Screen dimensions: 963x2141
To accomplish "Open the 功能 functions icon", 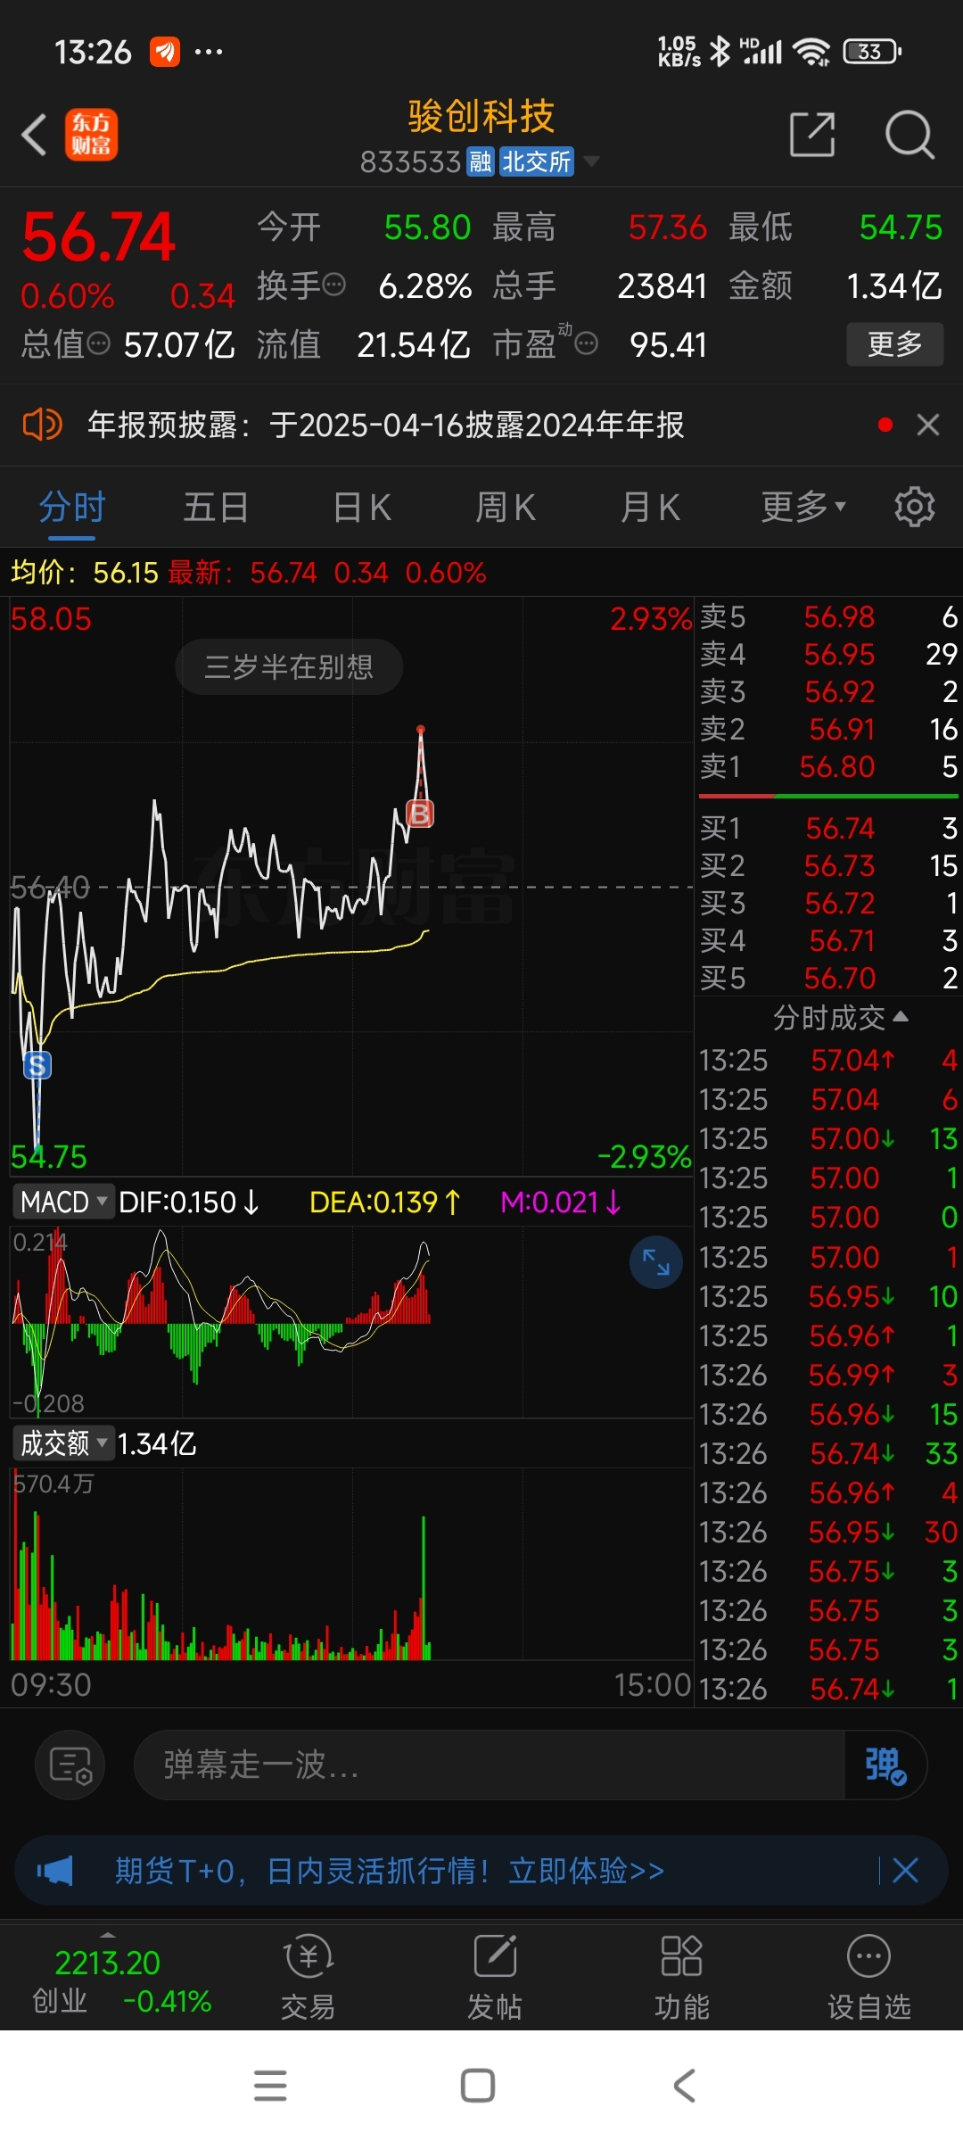I will (682, 1976).
